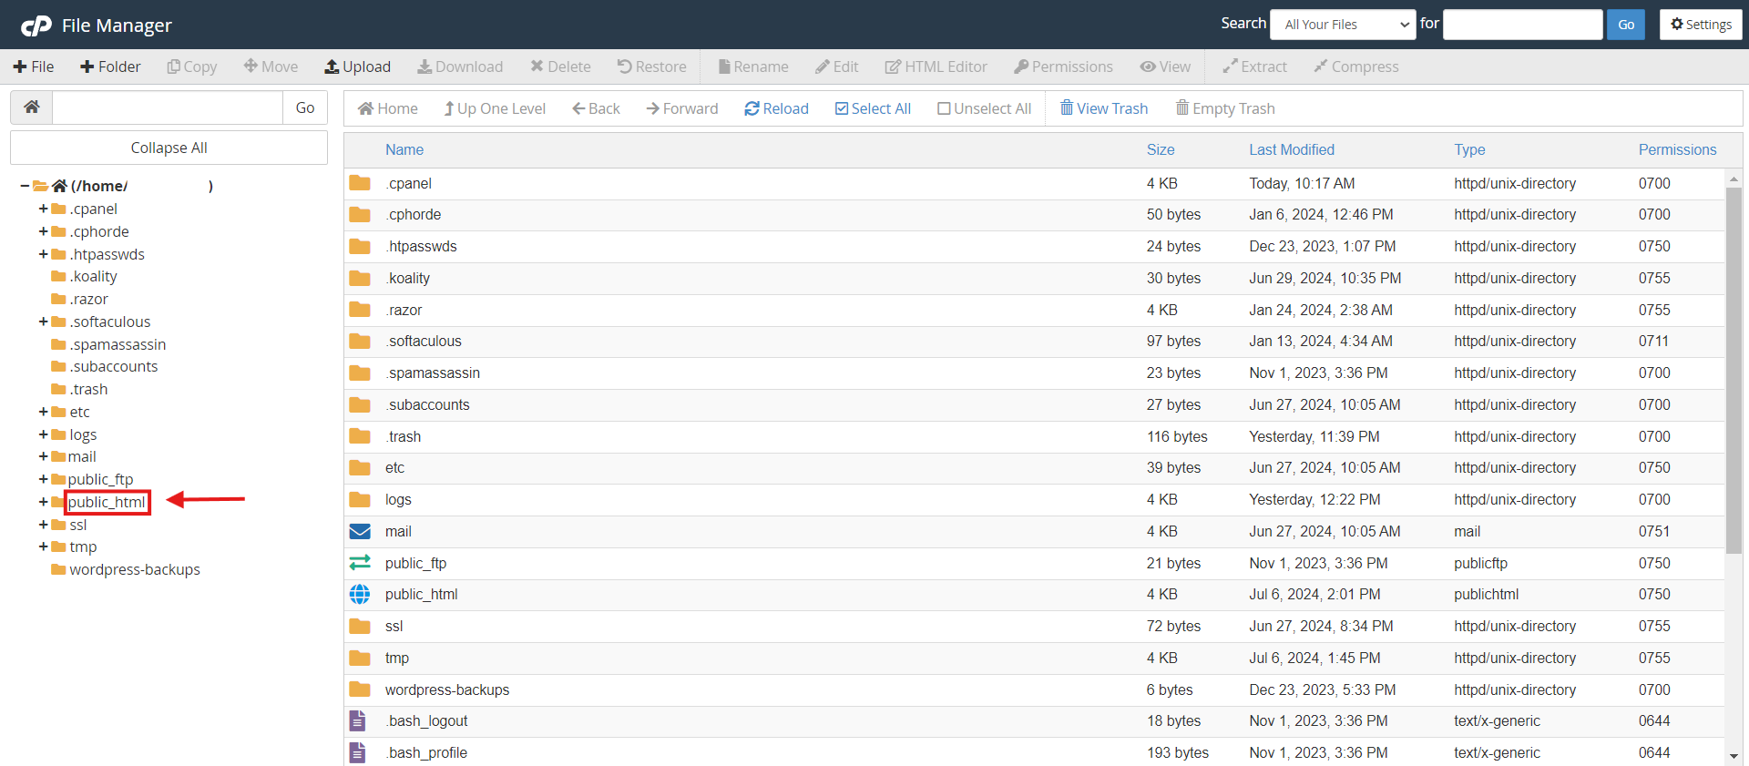The image size is (1749, 766).
Task: Click the Copy toolbar button
Action: click(192, 66)
